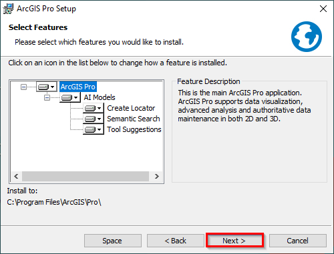
Task: Collapse the AI Models tree node
Action: pos(47,97)
